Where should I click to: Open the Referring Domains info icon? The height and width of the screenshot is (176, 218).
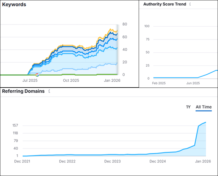click(49, 91)
